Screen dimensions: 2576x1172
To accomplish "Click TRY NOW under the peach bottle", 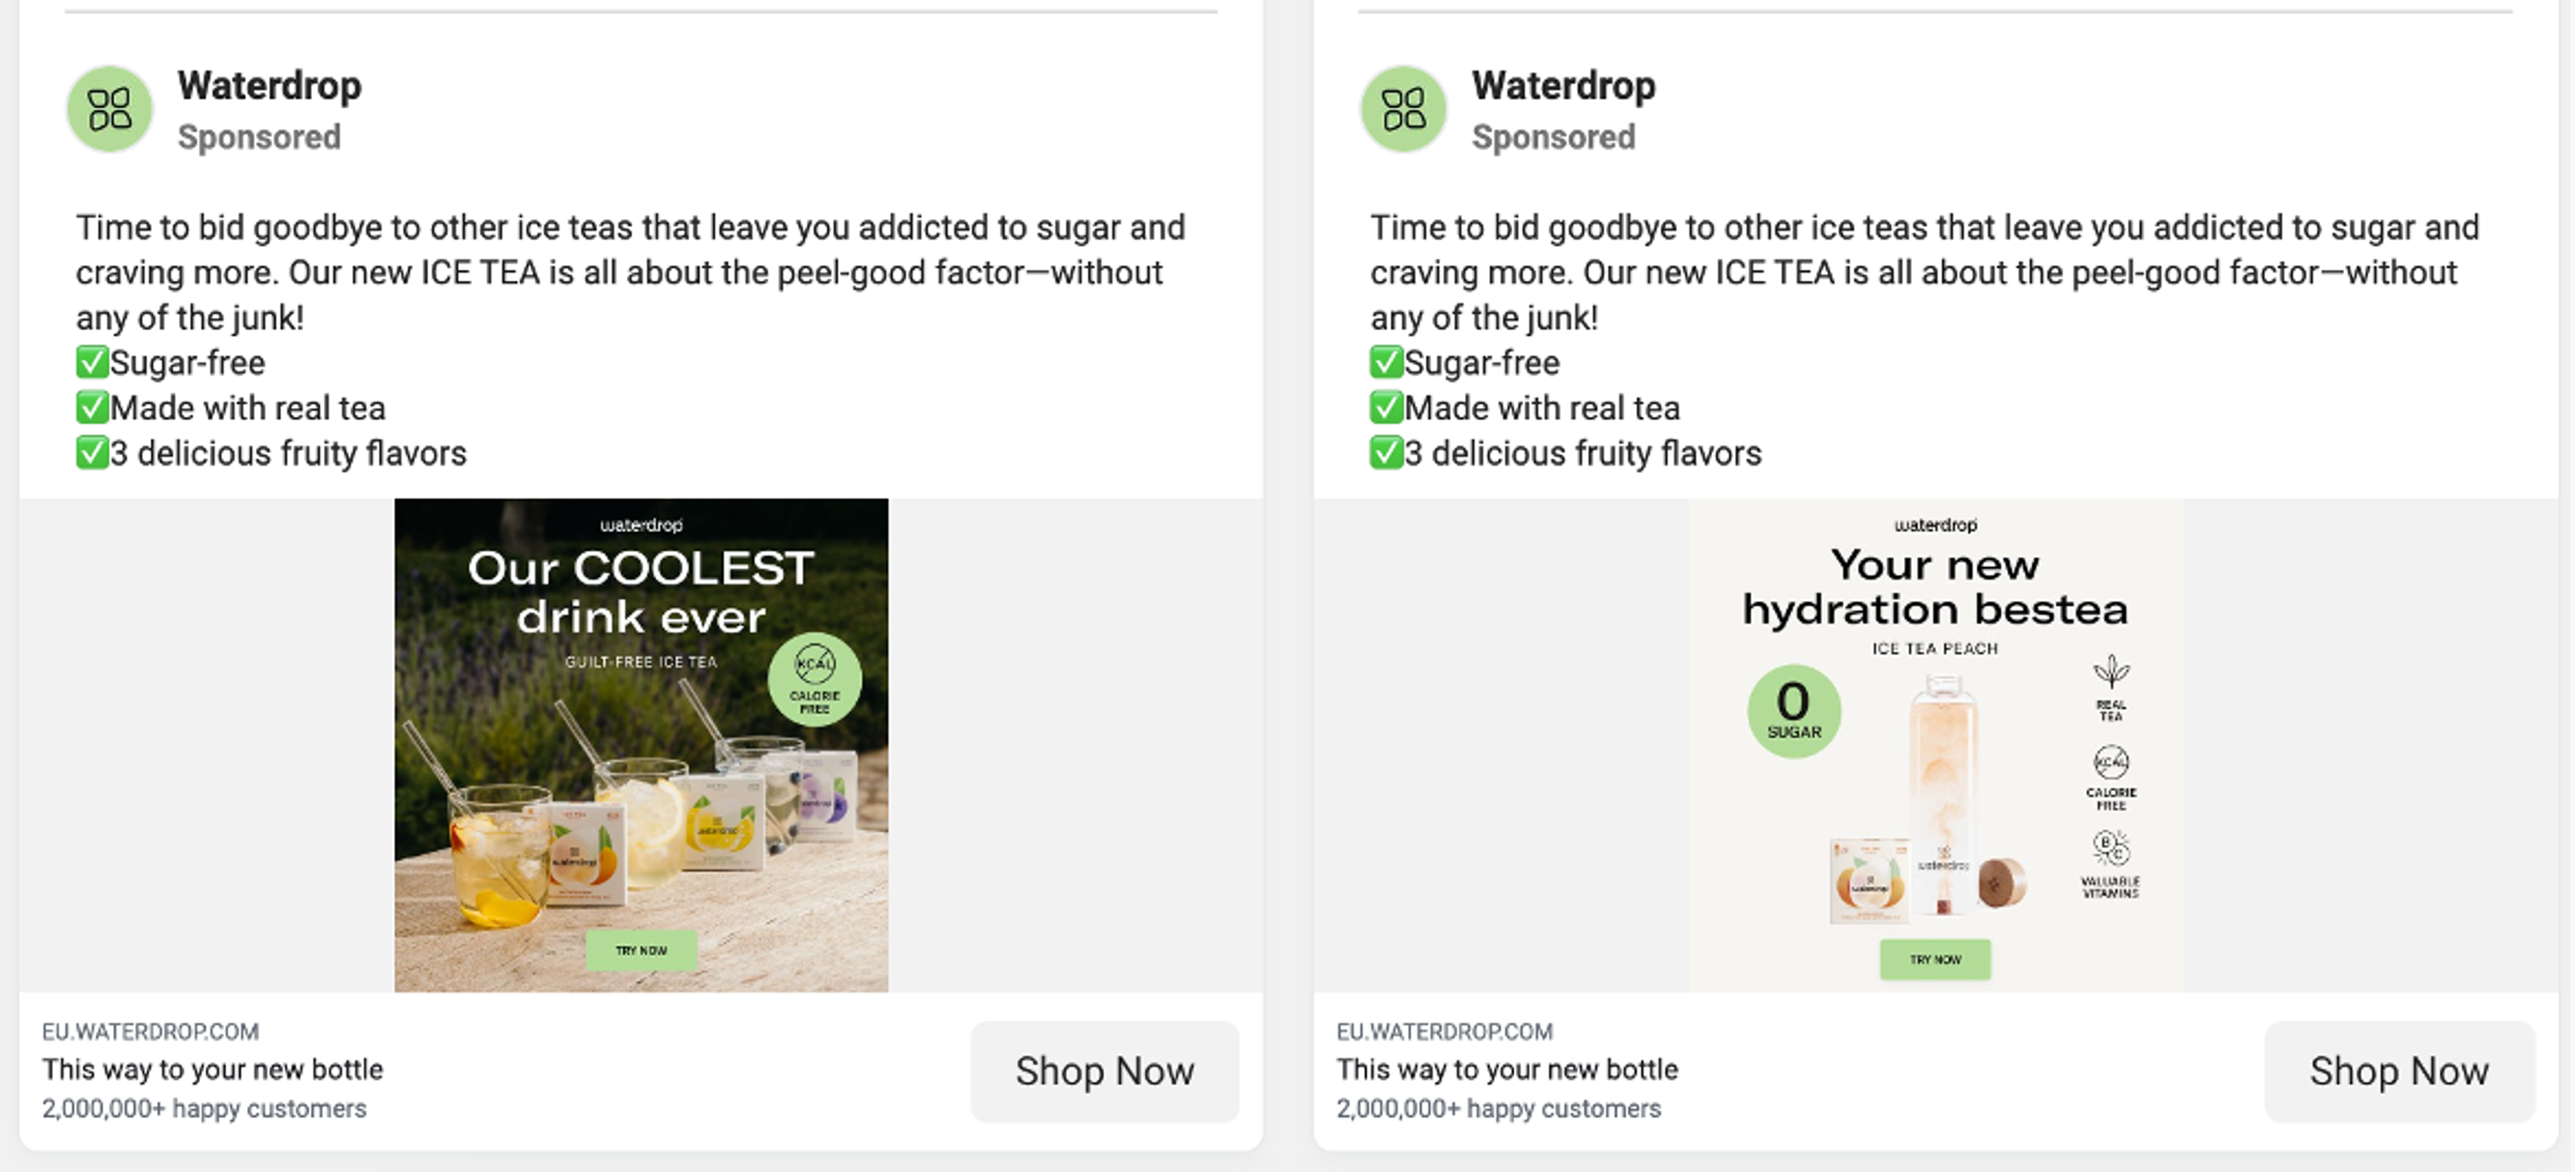I will coord(1935,958).
